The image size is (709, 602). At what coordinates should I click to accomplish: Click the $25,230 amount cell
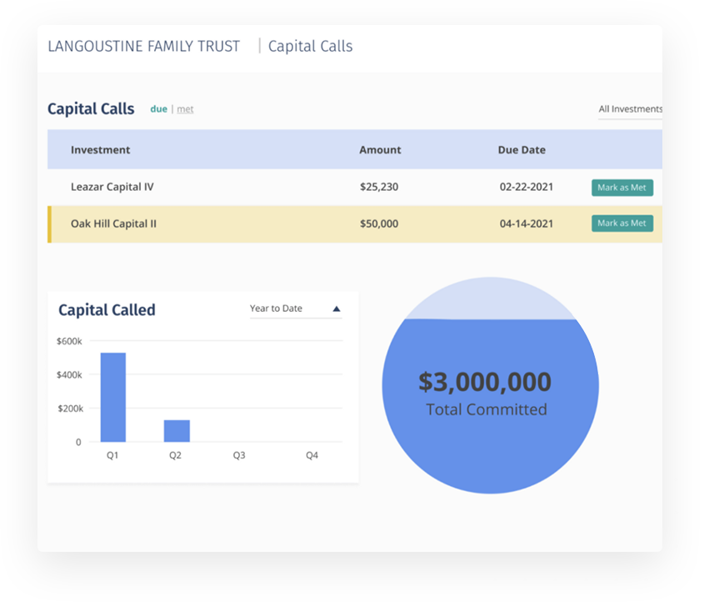[x=379, y=187]
